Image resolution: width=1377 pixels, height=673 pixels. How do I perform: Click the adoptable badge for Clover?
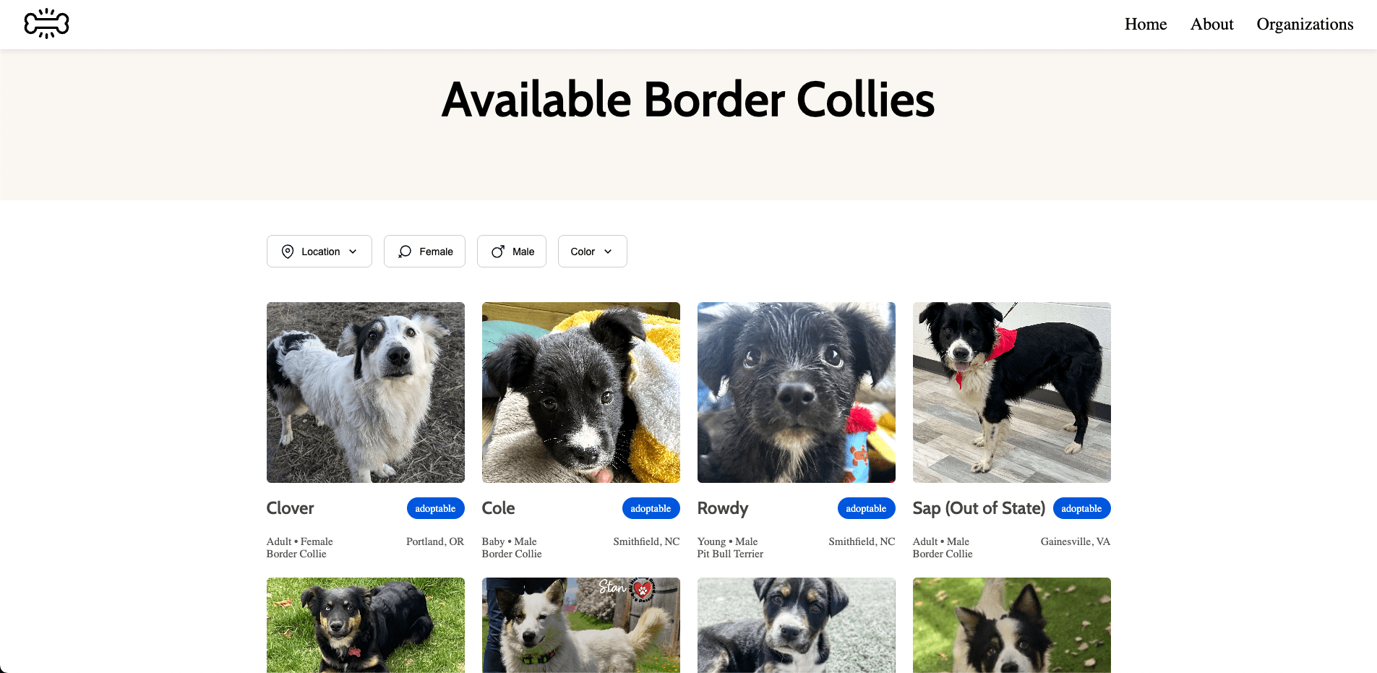[435, 508]
